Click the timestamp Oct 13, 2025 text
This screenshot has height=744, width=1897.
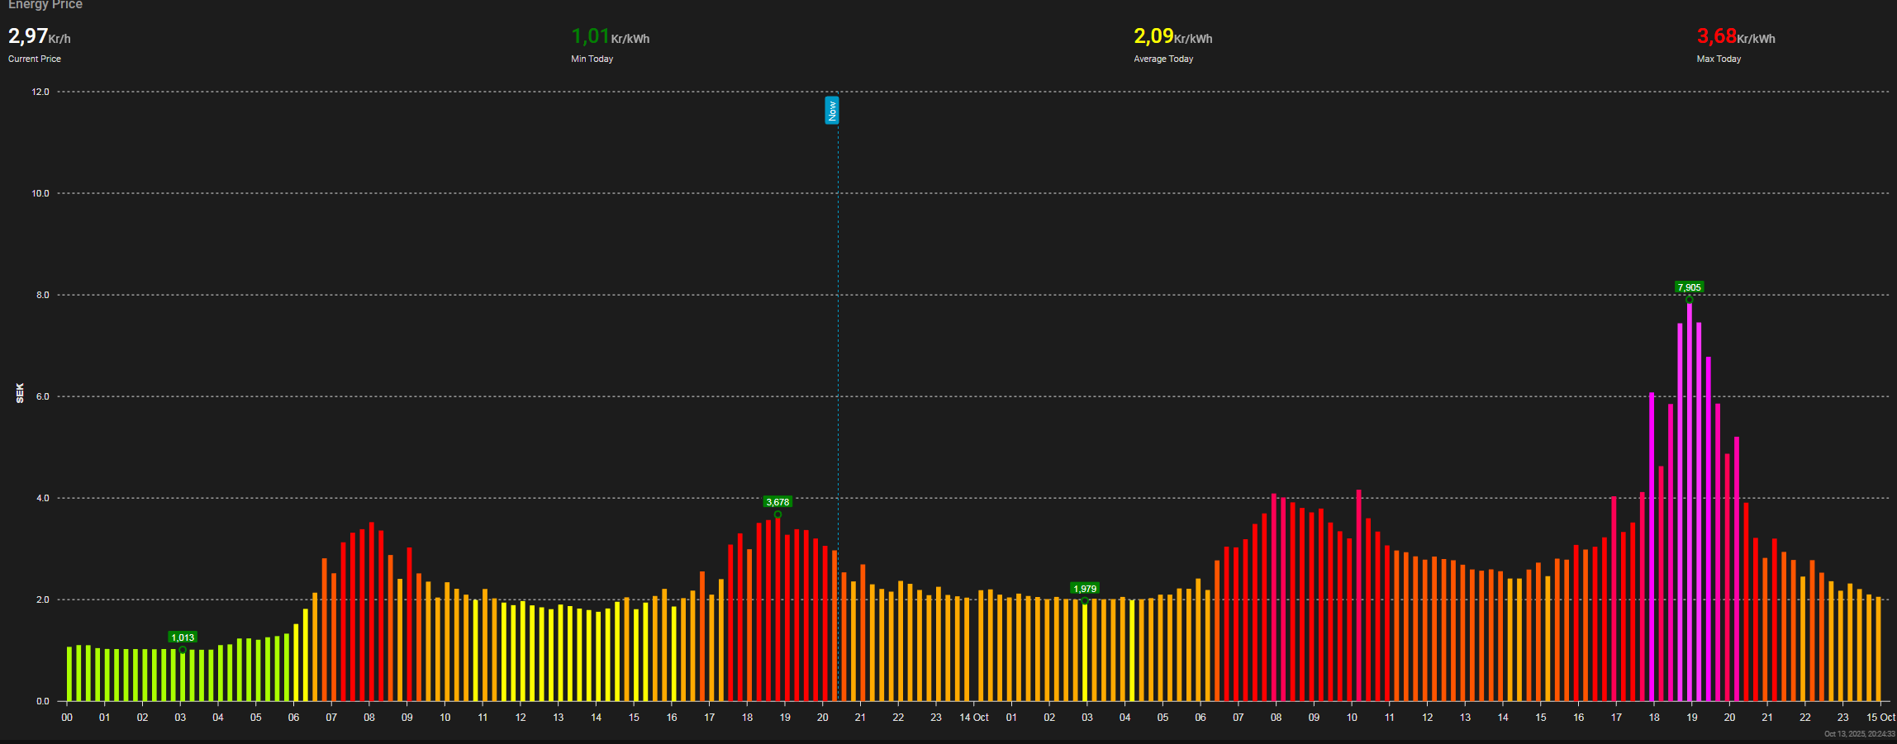point(1859,734)
